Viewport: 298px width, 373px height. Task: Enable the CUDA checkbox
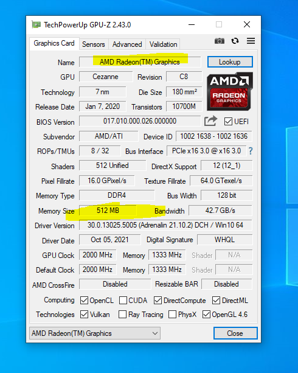point(123,300)
